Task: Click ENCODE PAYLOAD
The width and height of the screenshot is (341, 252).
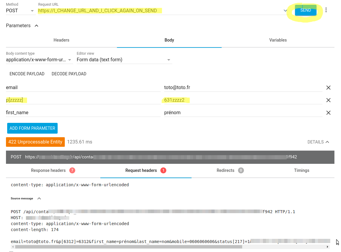Action: pyautogui.click(x=27, y=74)
